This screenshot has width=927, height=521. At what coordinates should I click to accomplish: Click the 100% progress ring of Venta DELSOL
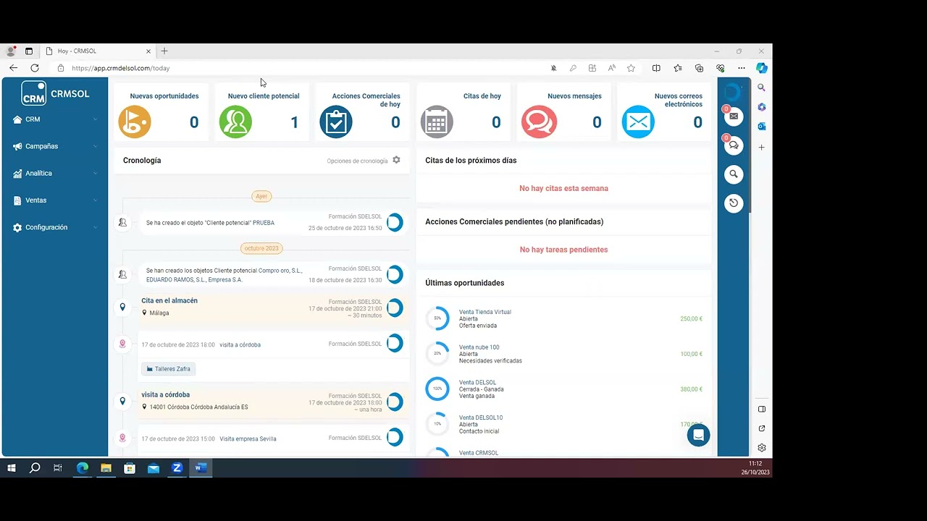(x=437, y=389)
